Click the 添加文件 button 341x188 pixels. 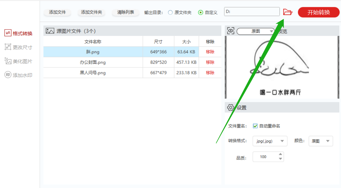[57, 12]
